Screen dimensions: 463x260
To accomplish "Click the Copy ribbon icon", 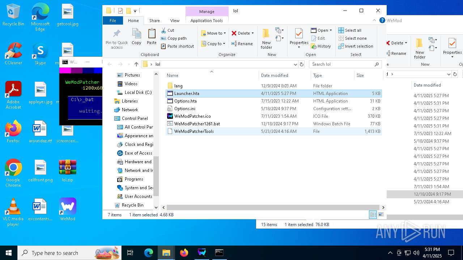I will click(x=136, y=37).
